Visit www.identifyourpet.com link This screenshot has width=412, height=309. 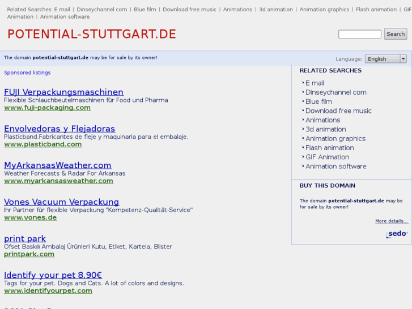(x=48, y=291)
